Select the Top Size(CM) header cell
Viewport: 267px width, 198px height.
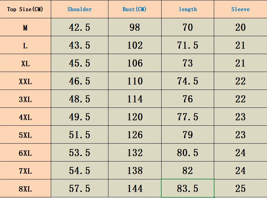[x=25, y=9]
